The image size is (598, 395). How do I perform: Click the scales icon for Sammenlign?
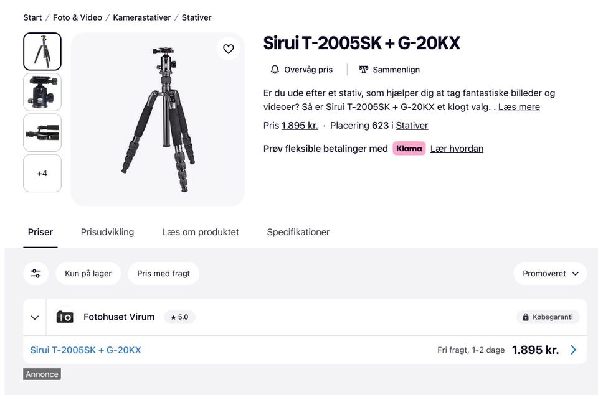point(364,70)
